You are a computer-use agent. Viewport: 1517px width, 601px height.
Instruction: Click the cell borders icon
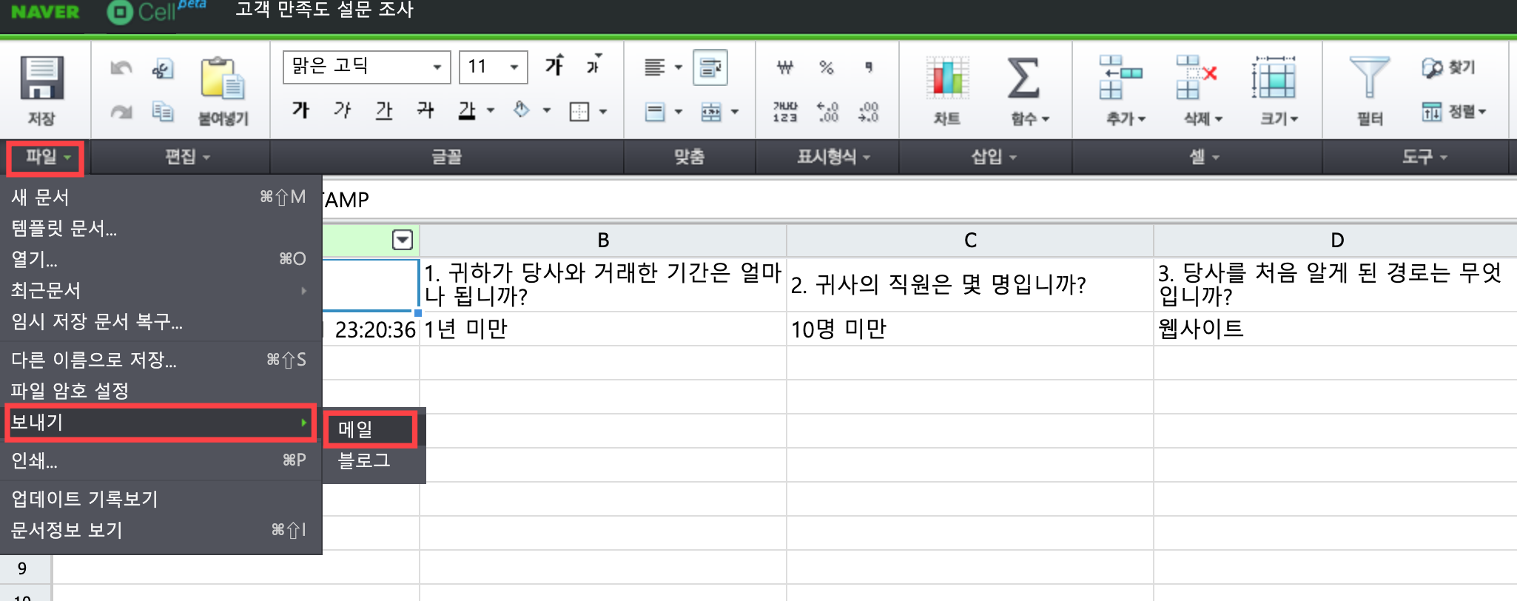[x=579, y=112]
